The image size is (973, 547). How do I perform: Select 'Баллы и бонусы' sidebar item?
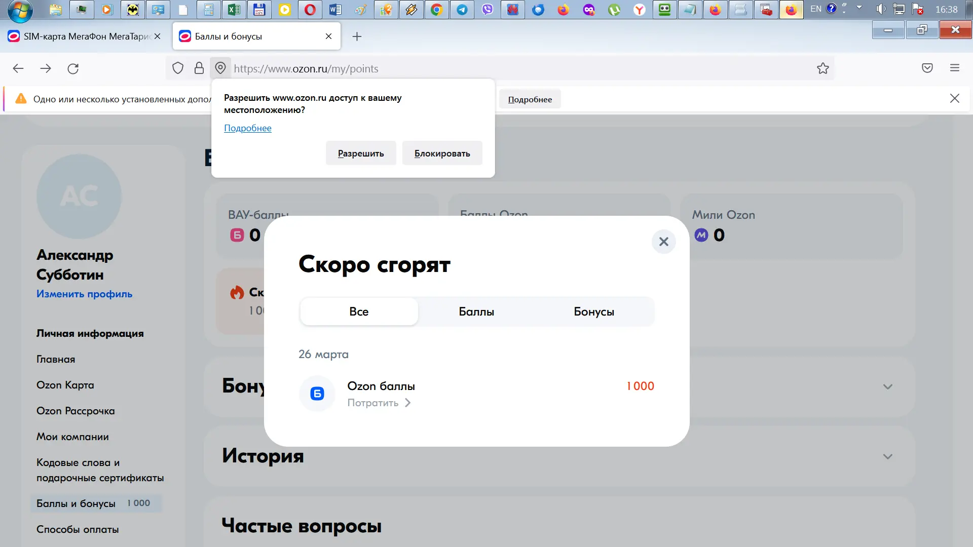96,503
